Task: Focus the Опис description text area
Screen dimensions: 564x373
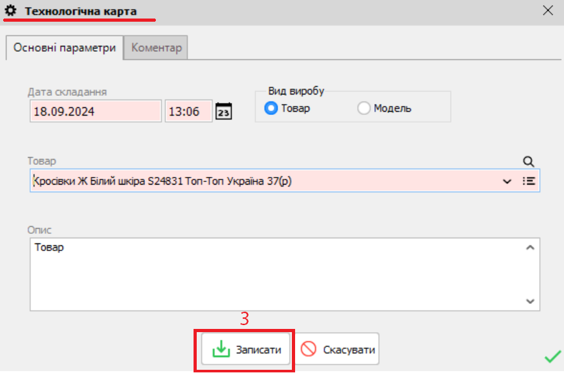Action: pos(275,275)
